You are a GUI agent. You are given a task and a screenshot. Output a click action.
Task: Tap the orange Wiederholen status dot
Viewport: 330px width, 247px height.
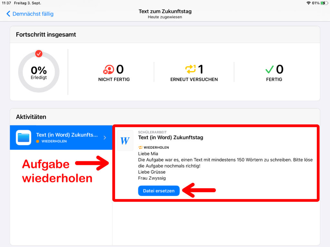tap(38, 142)
